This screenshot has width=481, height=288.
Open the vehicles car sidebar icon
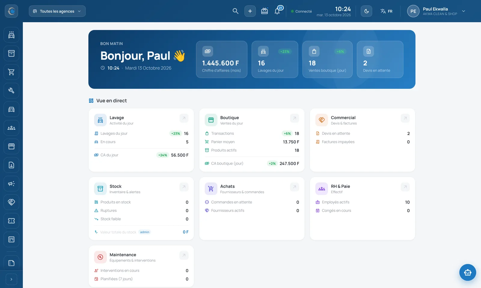[11, 109]
